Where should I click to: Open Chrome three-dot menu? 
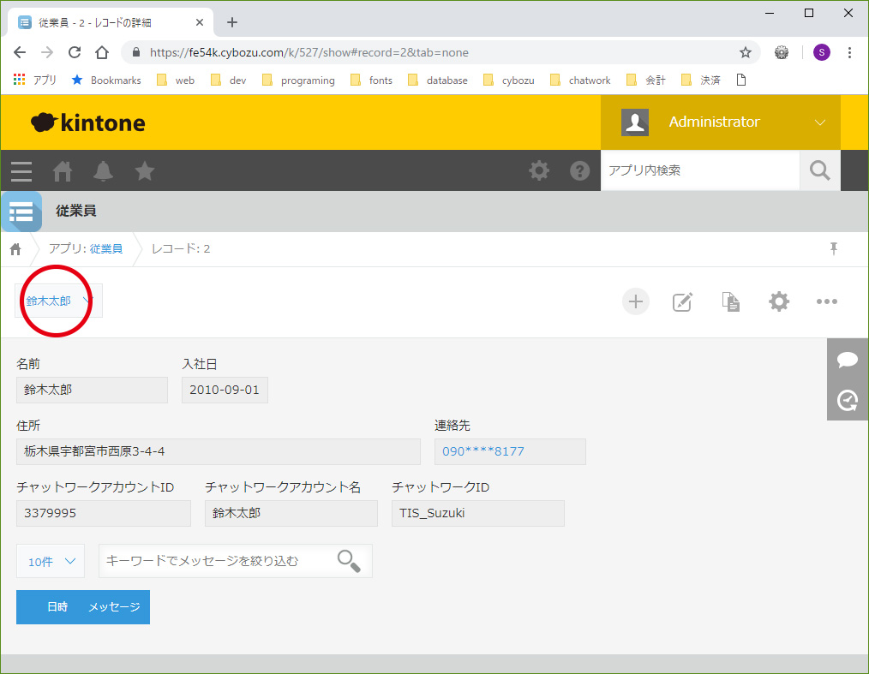(849, 52)
